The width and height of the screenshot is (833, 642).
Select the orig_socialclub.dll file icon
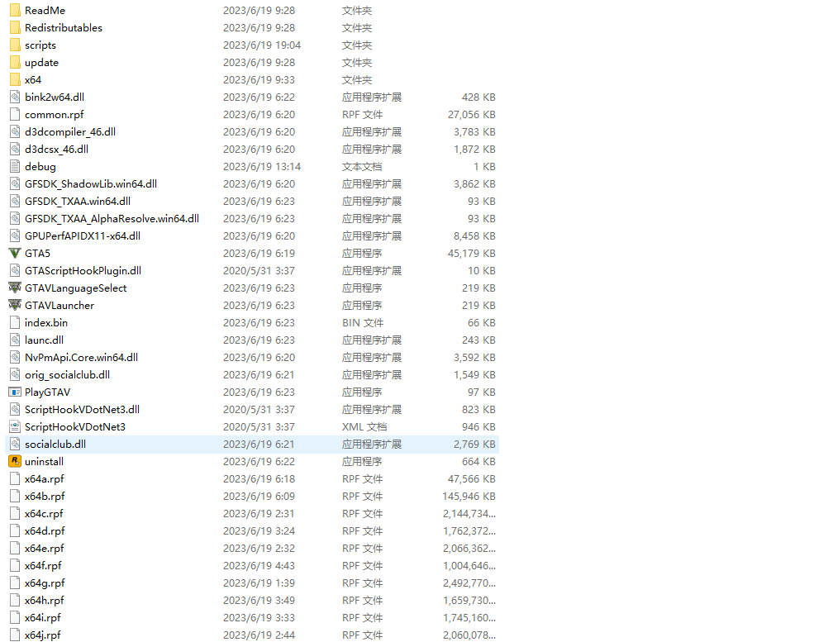tap(15, 374)
